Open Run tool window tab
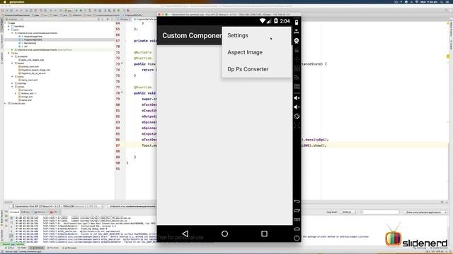 point(10,248)
